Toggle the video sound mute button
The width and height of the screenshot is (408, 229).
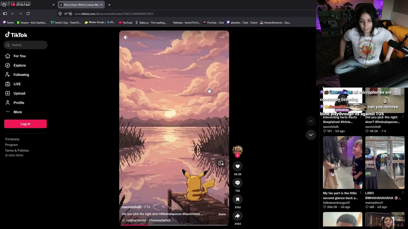126,38
